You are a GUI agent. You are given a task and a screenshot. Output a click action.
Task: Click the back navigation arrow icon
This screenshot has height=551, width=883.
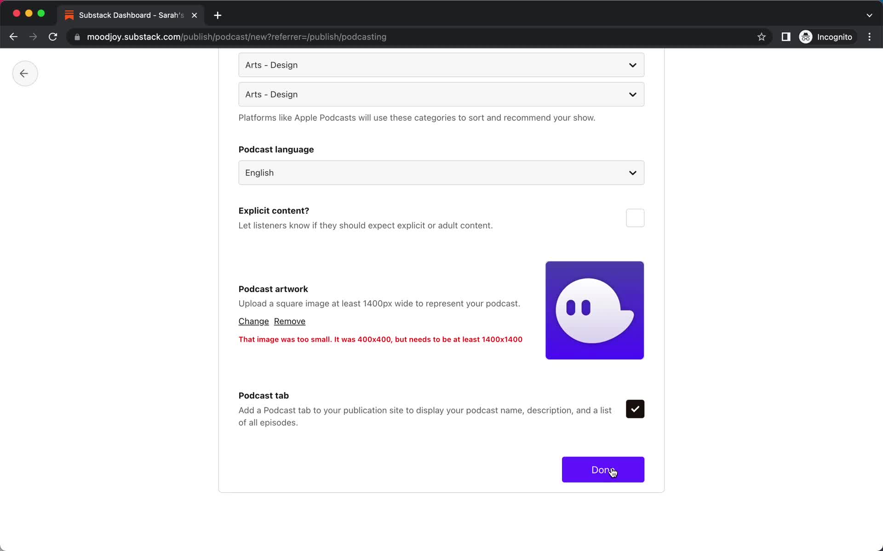tap(23, 73)
